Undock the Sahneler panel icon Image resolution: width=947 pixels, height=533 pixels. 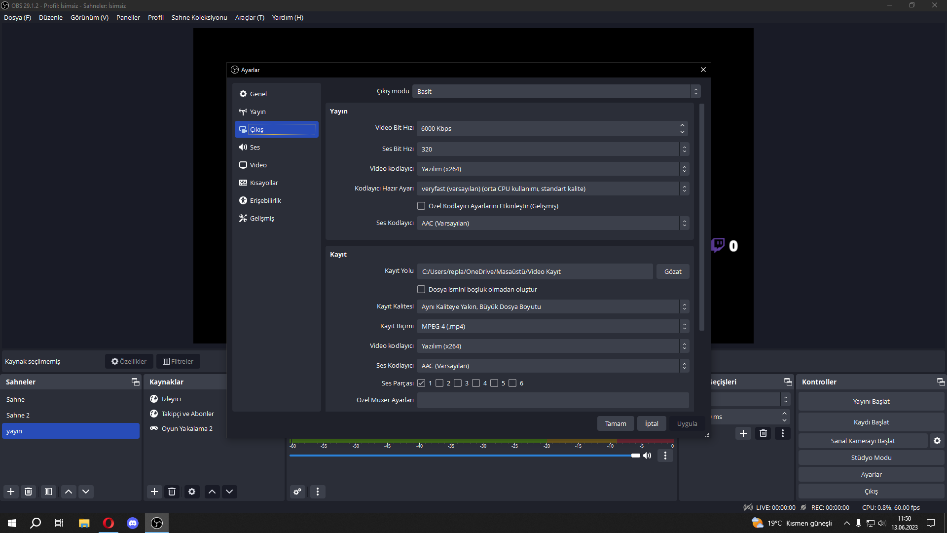(135, 382)
